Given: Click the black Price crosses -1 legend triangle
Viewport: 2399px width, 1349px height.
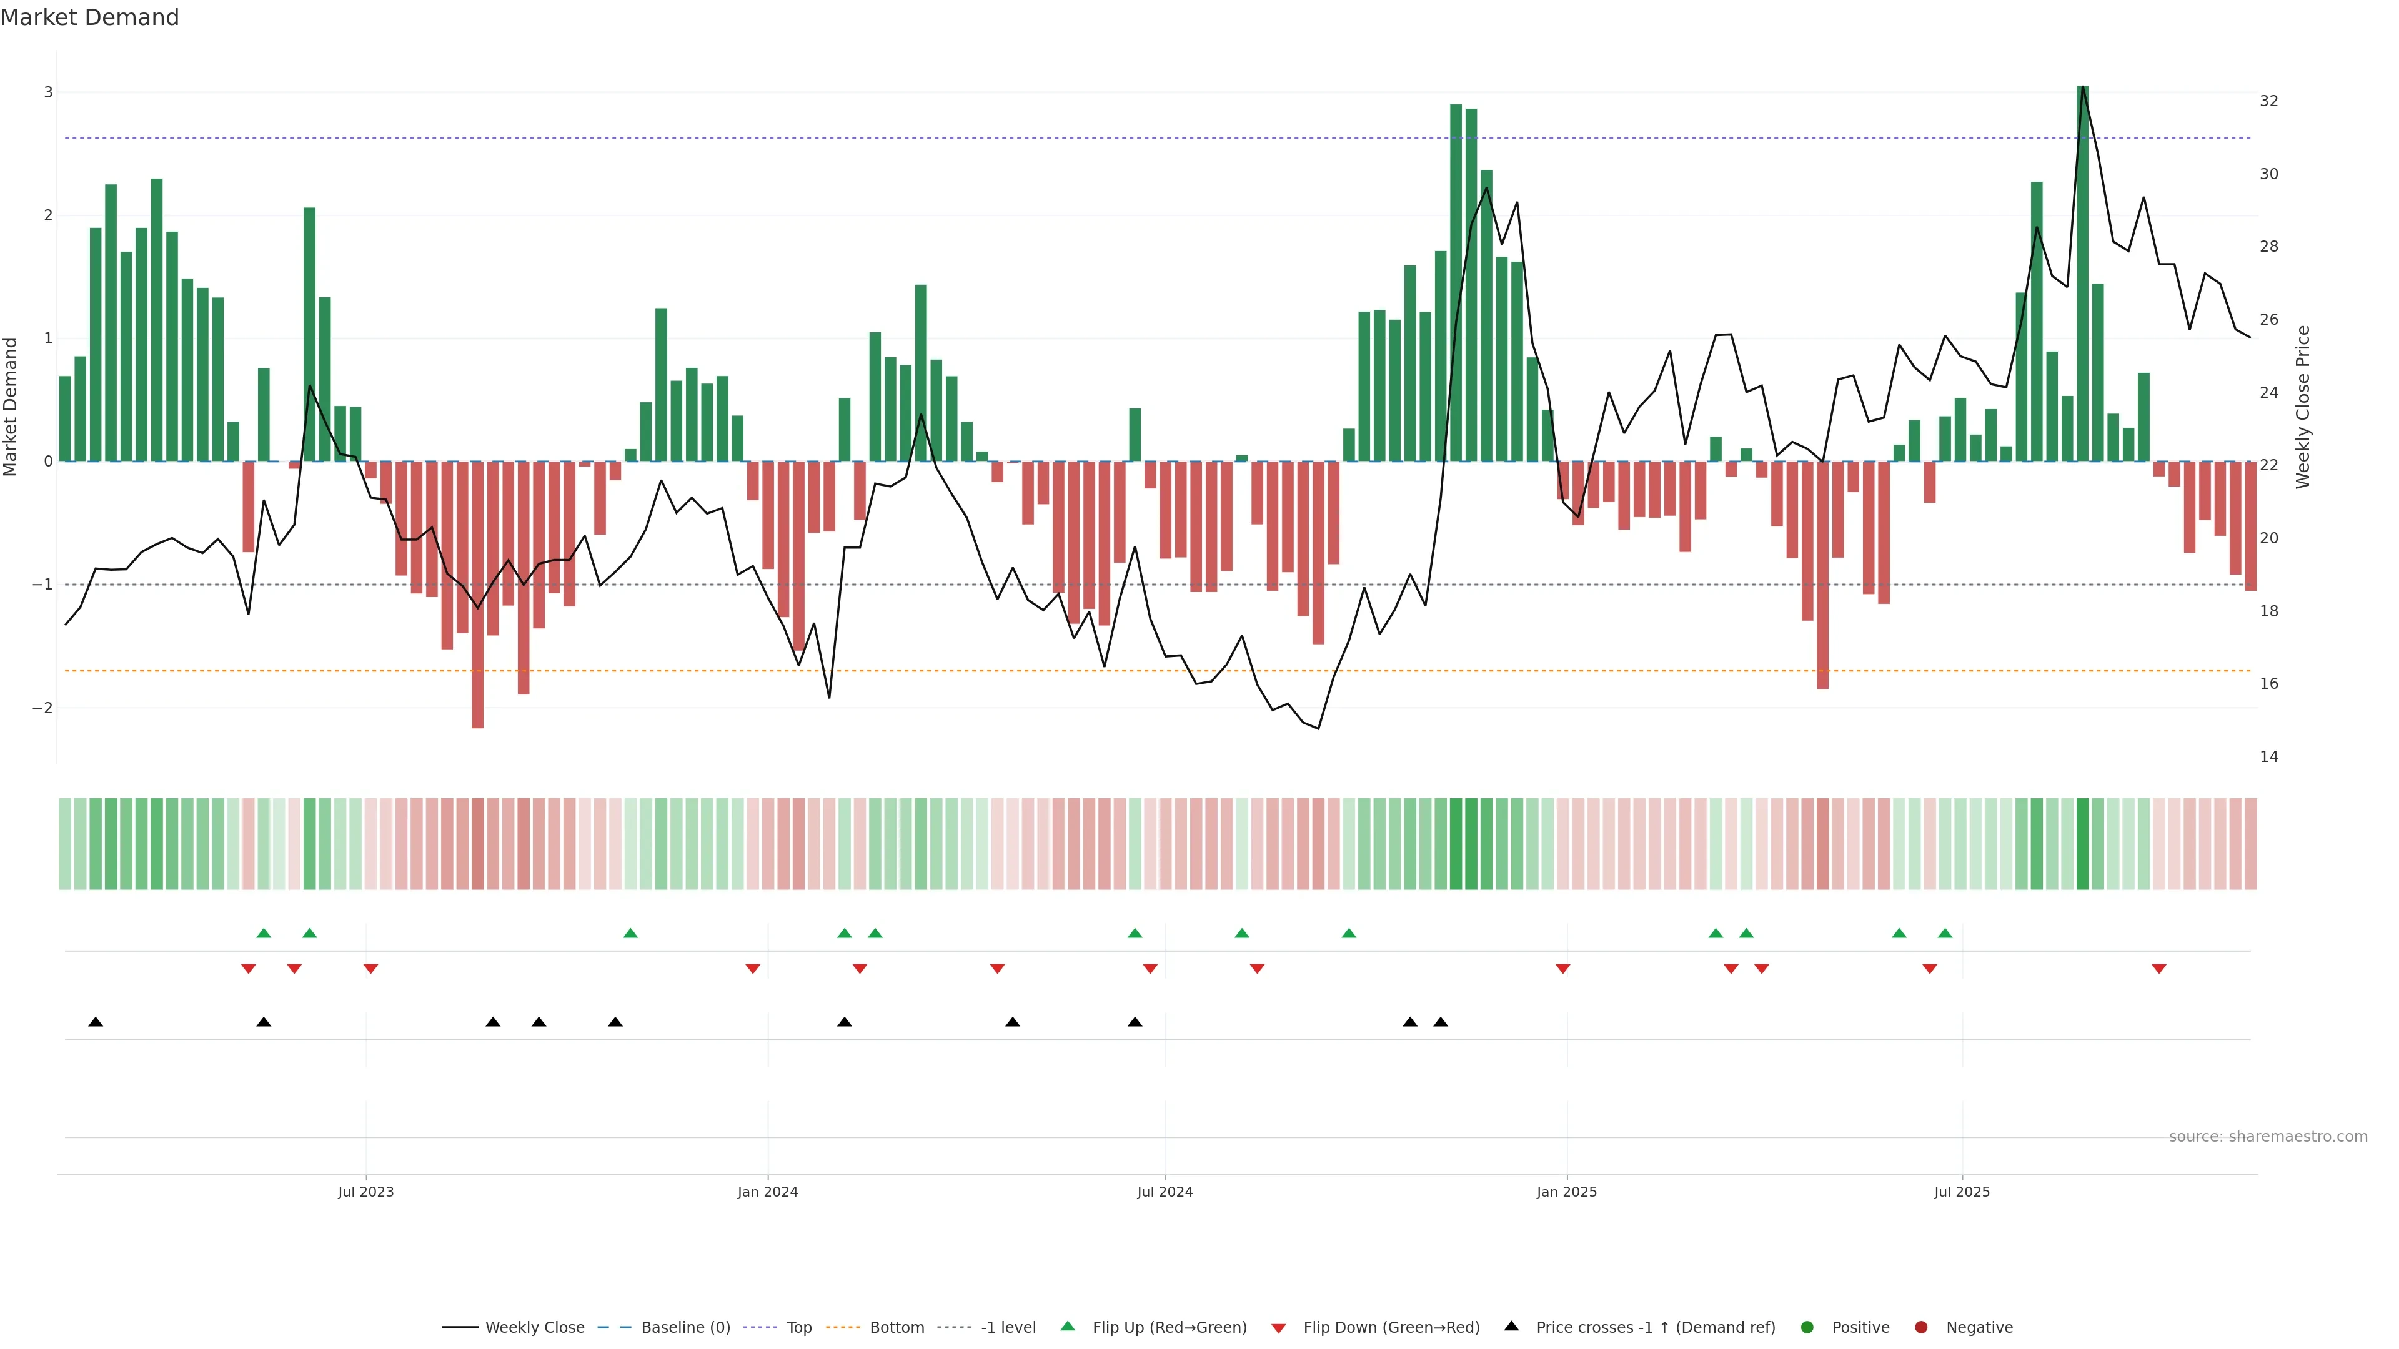Looking at the screenshot, I should click(x=1511, y=1326).
